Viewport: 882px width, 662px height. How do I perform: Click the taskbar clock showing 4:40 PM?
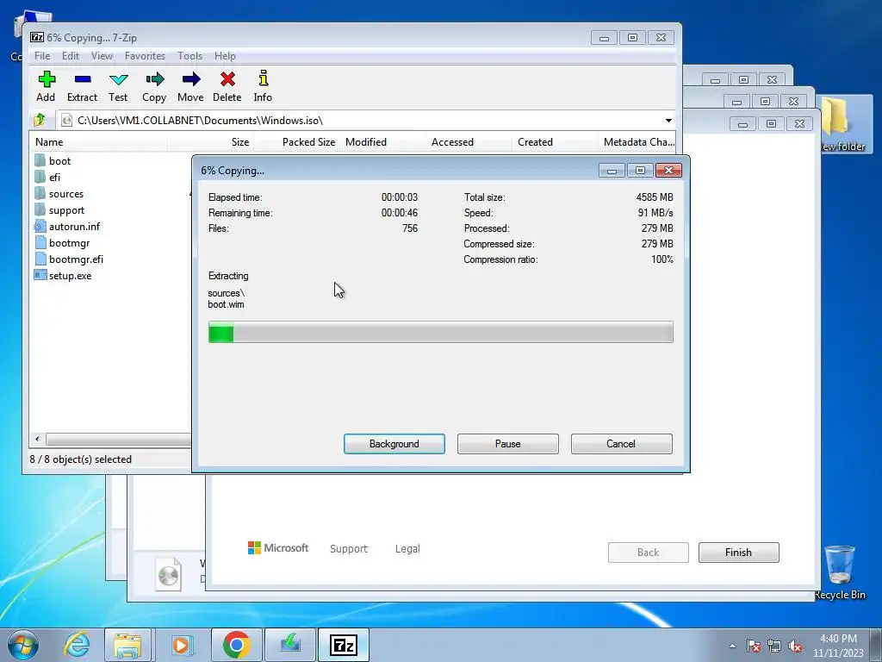click(838, 646)
